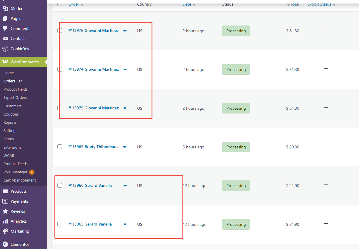Click the Reviews star icon
This screenshot has width=359, height=249.
5,211
